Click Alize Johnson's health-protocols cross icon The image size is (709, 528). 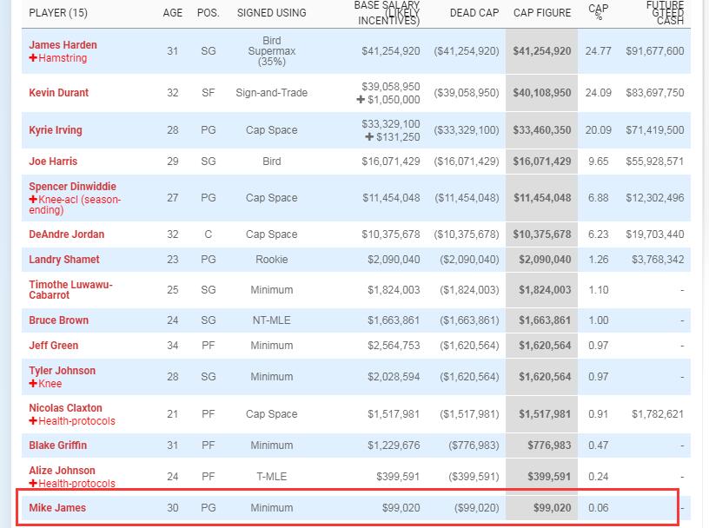[33, 483]
